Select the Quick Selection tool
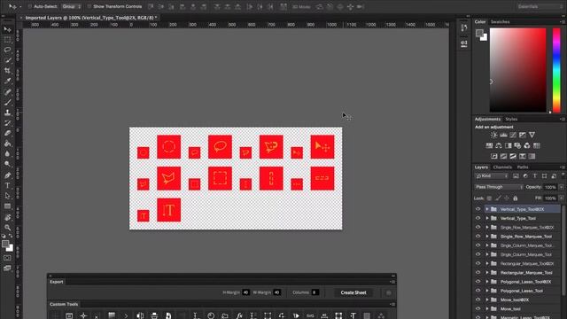567x319 pixels. (7, 60)
